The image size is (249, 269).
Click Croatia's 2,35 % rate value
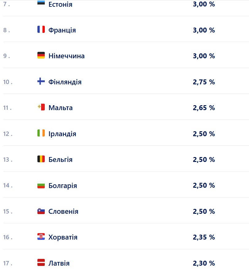tap(204, 237)
